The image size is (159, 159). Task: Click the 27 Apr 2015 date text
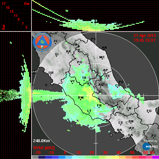145,36
